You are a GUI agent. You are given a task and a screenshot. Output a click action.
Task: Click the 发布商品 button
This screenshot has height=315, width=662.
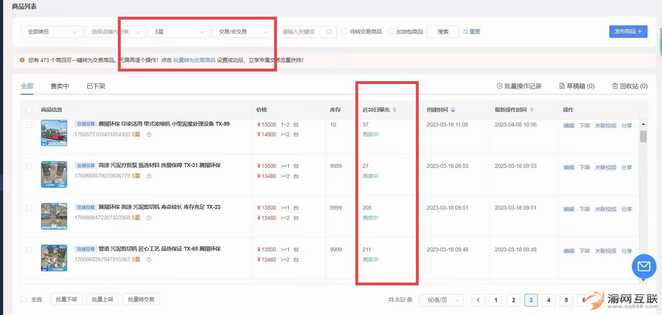click(628, 31)
